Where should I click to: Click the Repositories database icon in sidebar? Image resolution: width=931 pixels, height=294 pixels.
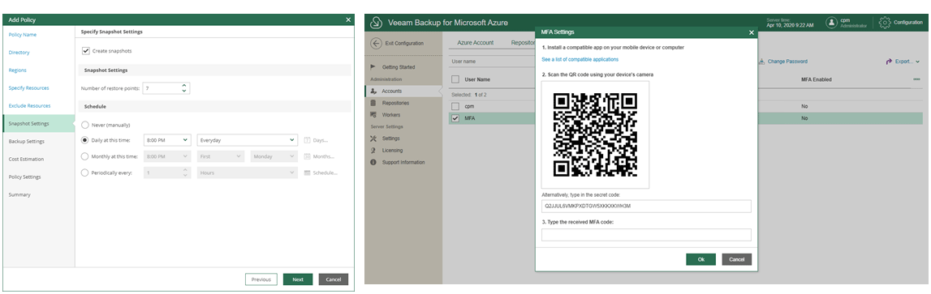(x=373, y=103)
